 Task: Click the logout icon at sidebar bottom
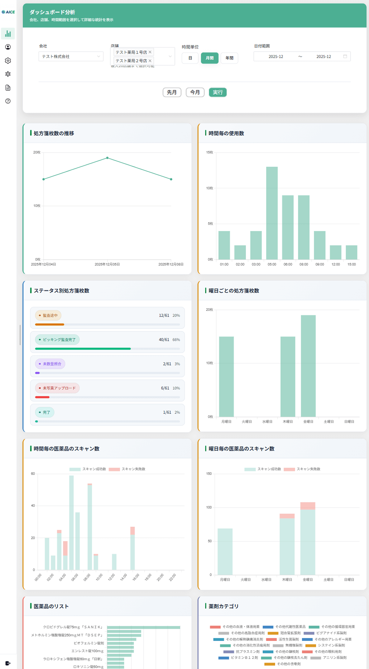tap(8, 663)
